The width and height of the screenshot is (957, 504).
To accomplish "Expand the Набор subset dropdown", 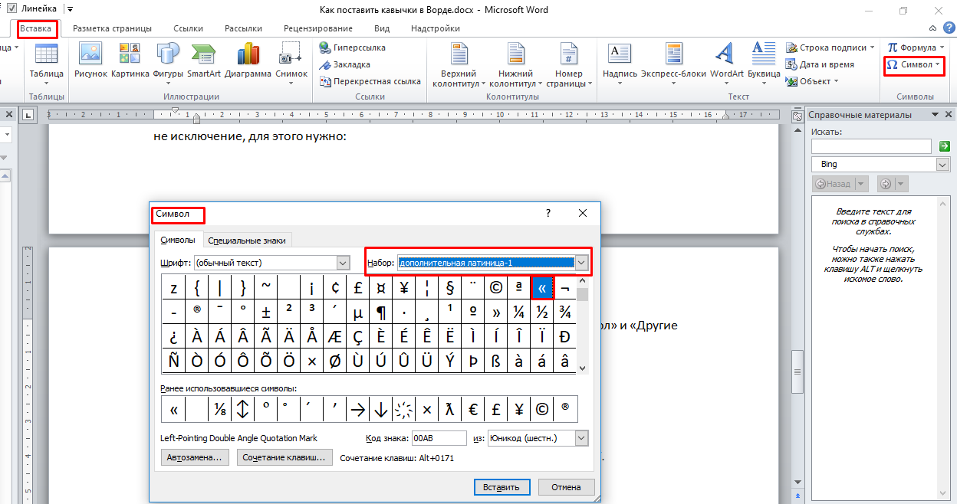I will [x=582, y=263].
